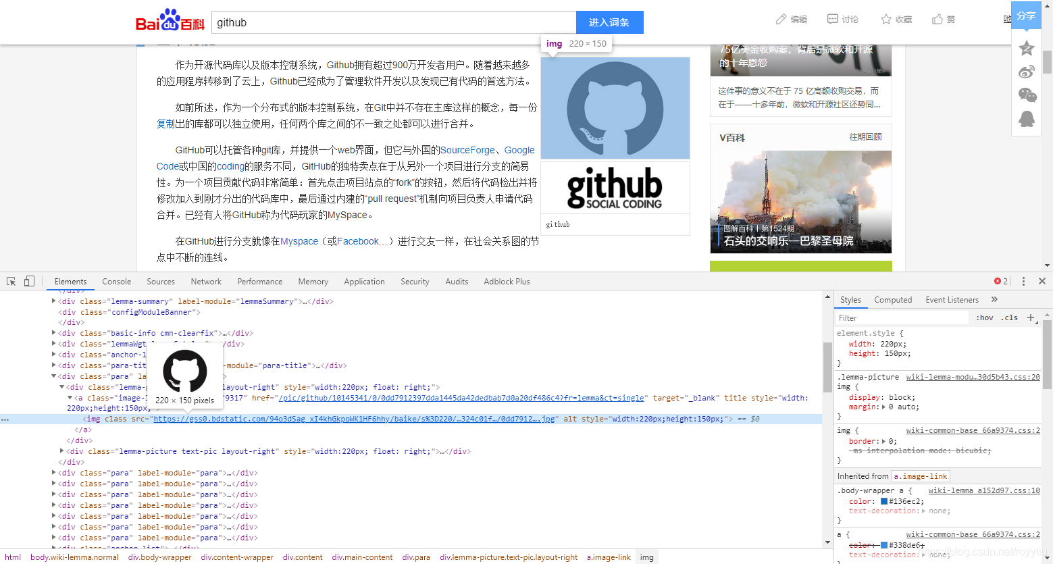The image size is (1053, 564).
Task: Click the github social coding image
Action: (615, 188)
